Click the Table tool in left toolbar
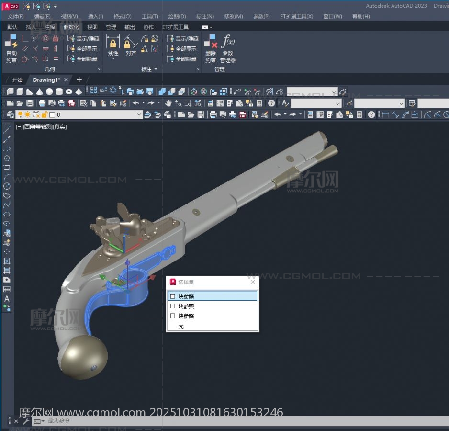This screenshot has width=449, height=431. click(x=7, y=289)
